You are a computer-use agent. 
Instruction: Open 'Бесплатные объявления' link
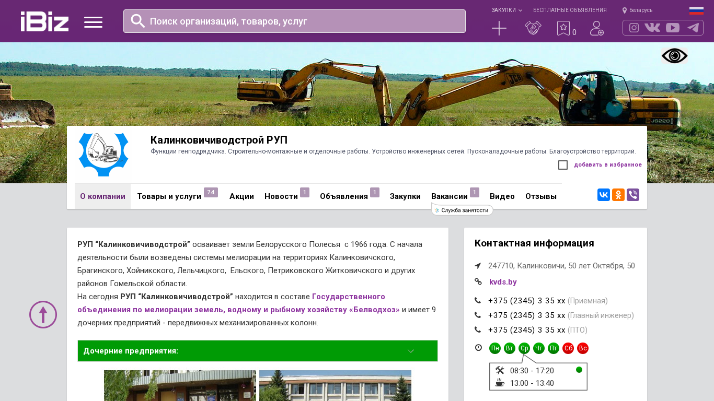tap(570, 10)
